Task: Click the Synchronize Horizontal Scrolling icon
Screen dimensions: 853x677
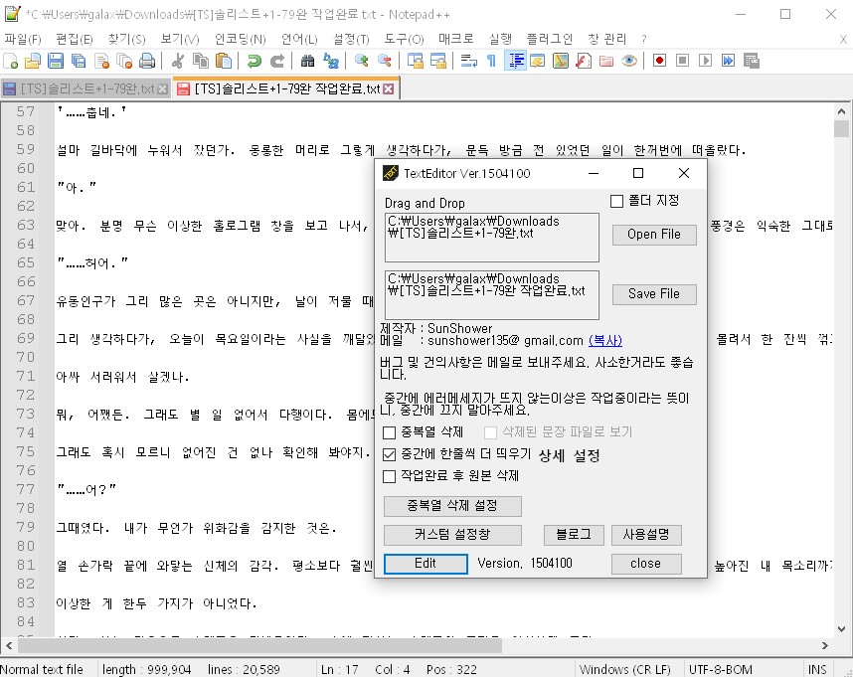Action: 437,61
